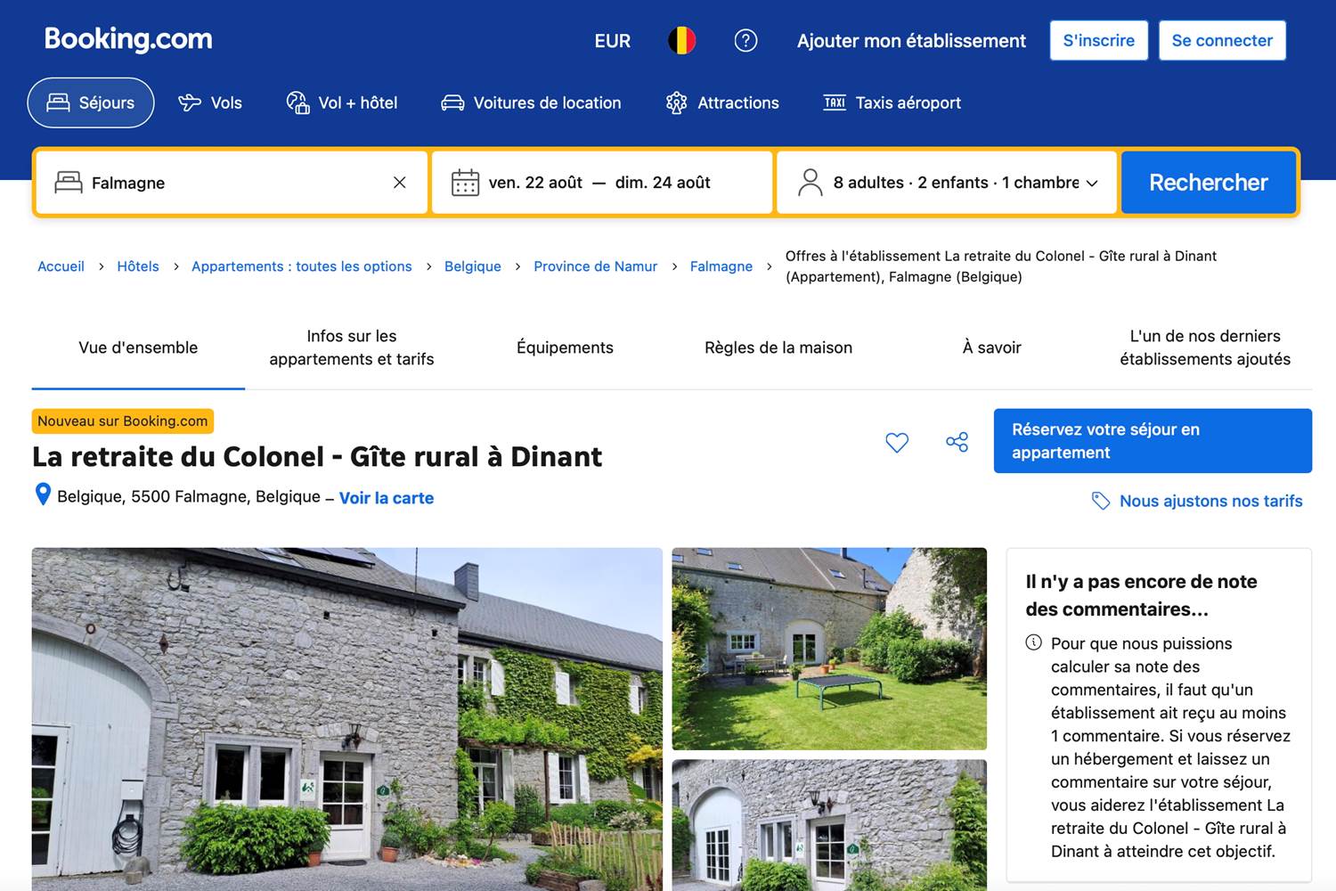The height and width of the screenshot is (891, 1336).
Task: Open the garden photo thumbnail
Action: (x=829, y=649)
